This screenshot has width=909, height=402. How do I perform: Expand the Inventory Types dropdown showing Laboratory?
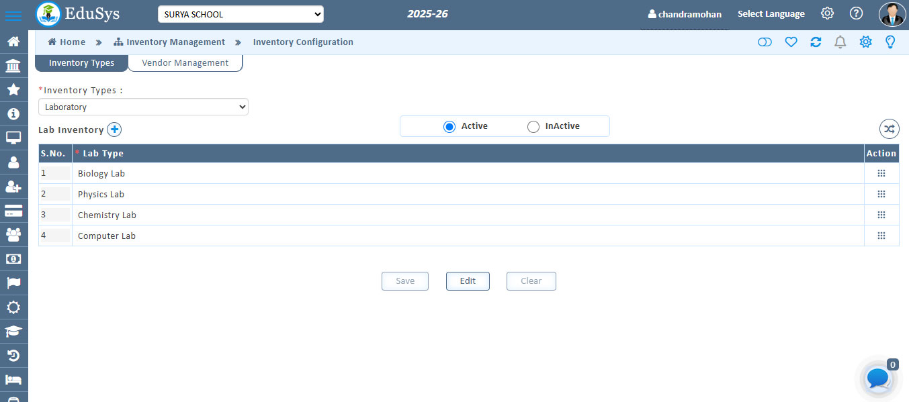tap(143, 107)
